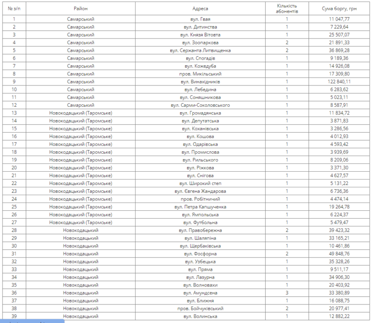Click the 'Адреса' column header
Image resolution: width=373 pixels, height=323 pixels.
[200, 9]
